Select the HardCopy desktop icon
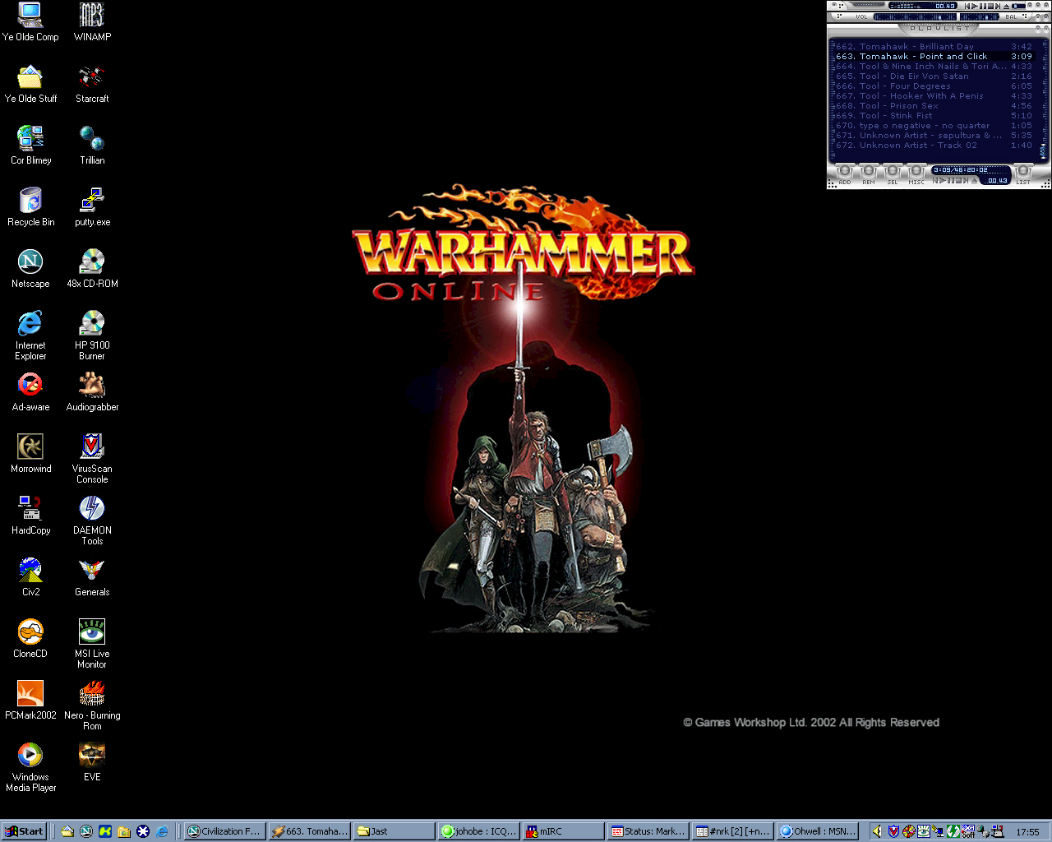This screenshot has width=1052, height=842. pos(30,516)
